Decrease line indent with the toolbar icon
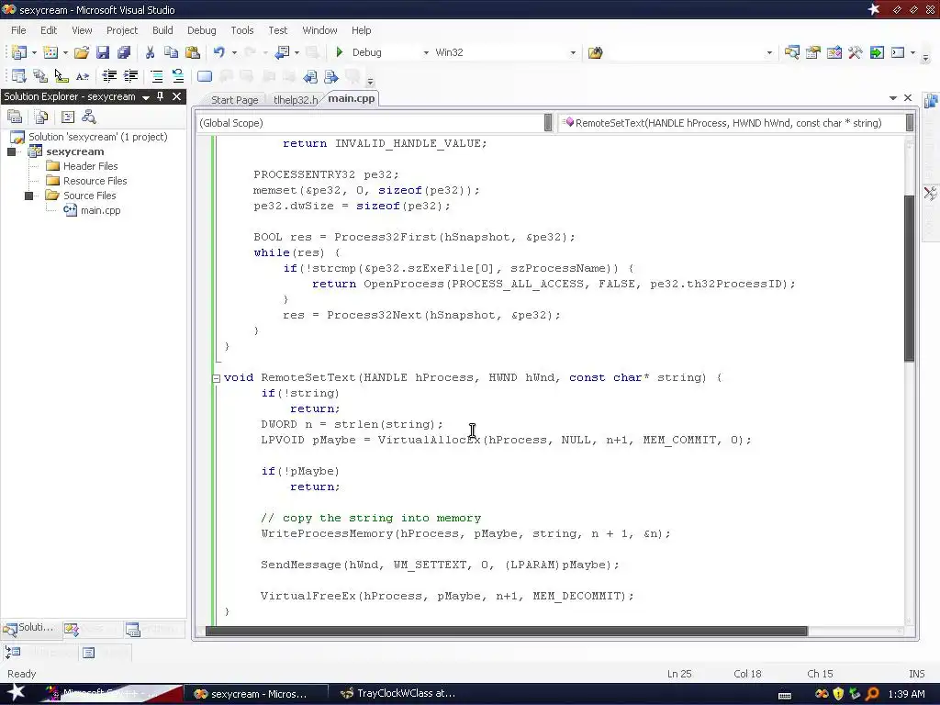940x705 pixels. coord(109,76)
